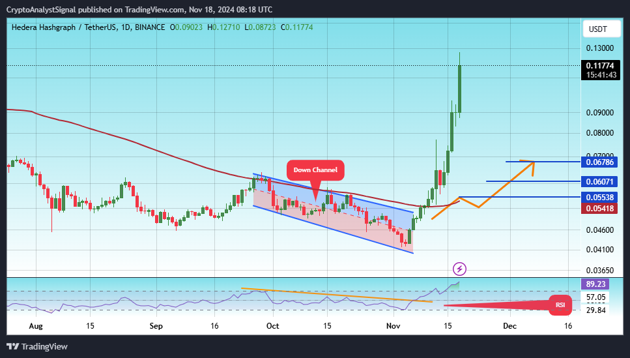The image size is (630, 358).
Task: Click the Sep label on the time axis
Action: point(156,326)
